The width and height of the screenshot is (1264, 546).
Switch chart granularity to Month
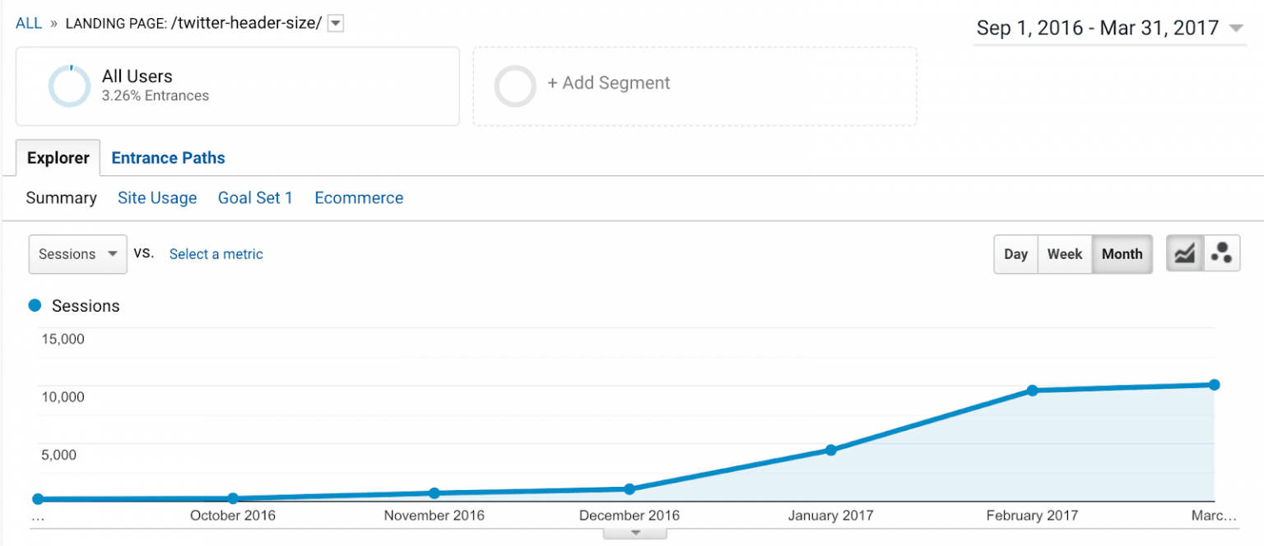pos(1122,254)
